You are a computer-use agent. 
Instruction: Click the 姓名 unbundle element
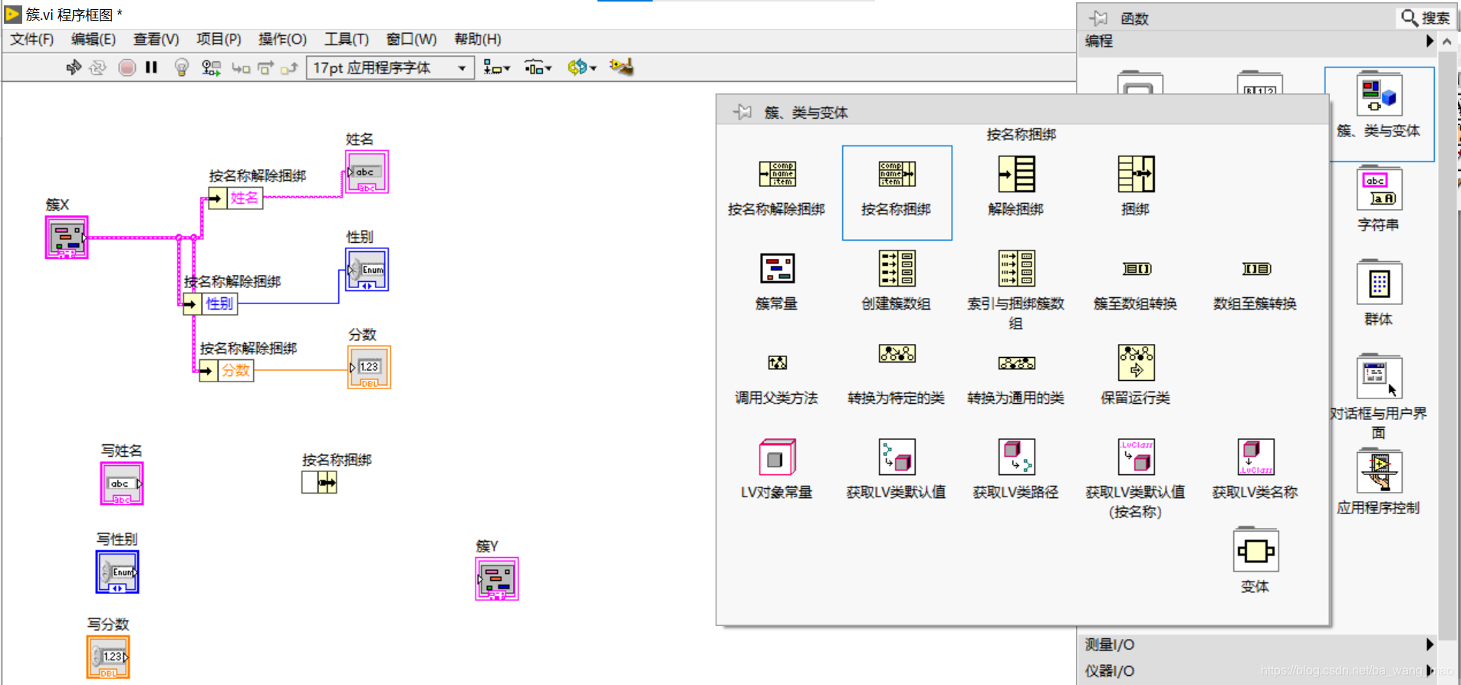click(236, 198)
